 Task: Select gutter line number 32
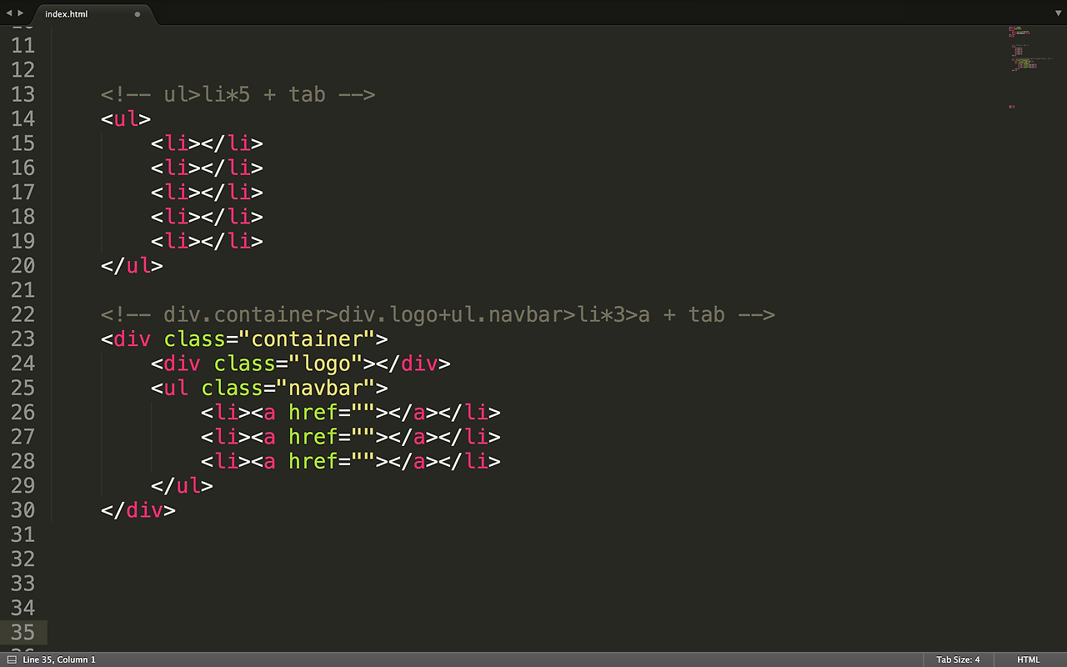(x=23, y=559)
